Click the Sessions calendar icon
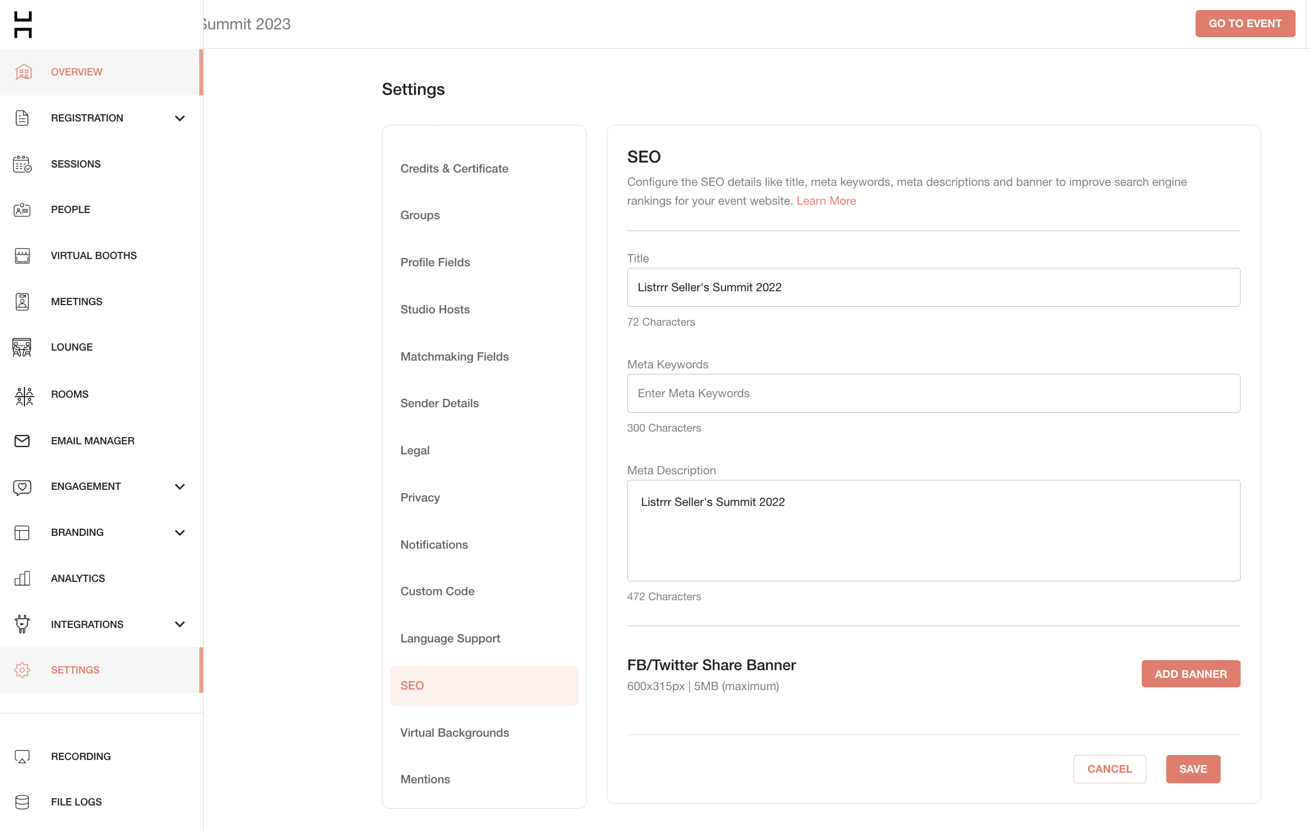Viewport: 1310px width, 831px height. (22, 164)
